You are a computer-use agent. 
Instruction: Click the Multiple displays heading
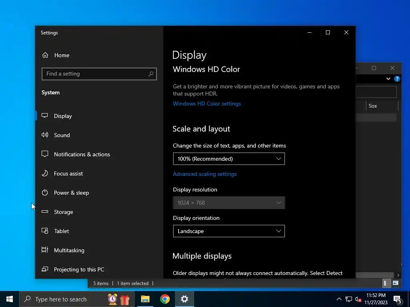click(x=202, y=256)
